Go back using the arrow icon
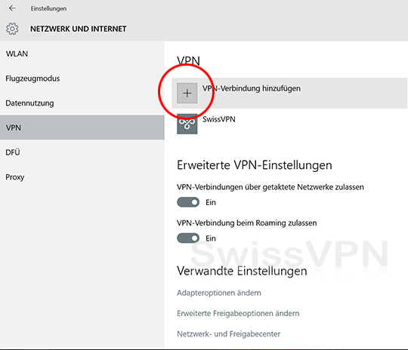This screenshot has width=408, height=350. [12, 8]
